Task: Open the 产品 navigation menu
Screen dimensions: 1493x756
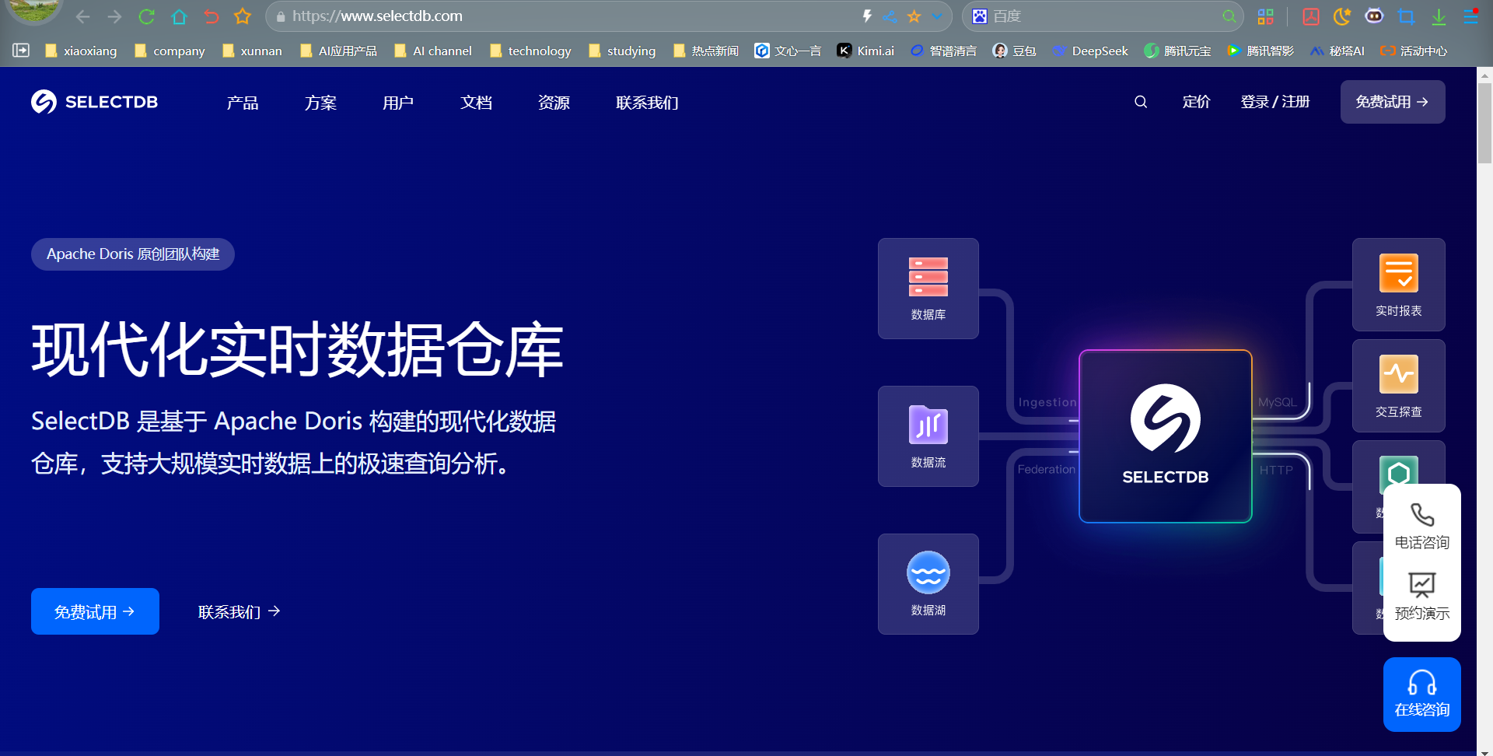Action: [x=243, y=103]
